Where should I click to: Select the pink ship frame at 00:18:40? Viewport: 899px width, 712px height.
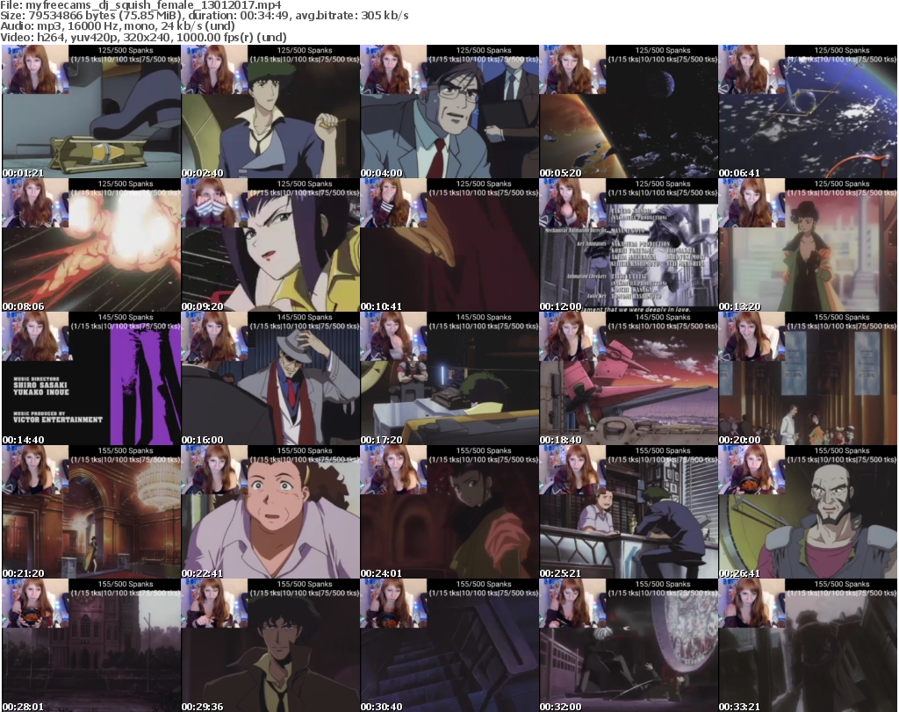[629, 379]
